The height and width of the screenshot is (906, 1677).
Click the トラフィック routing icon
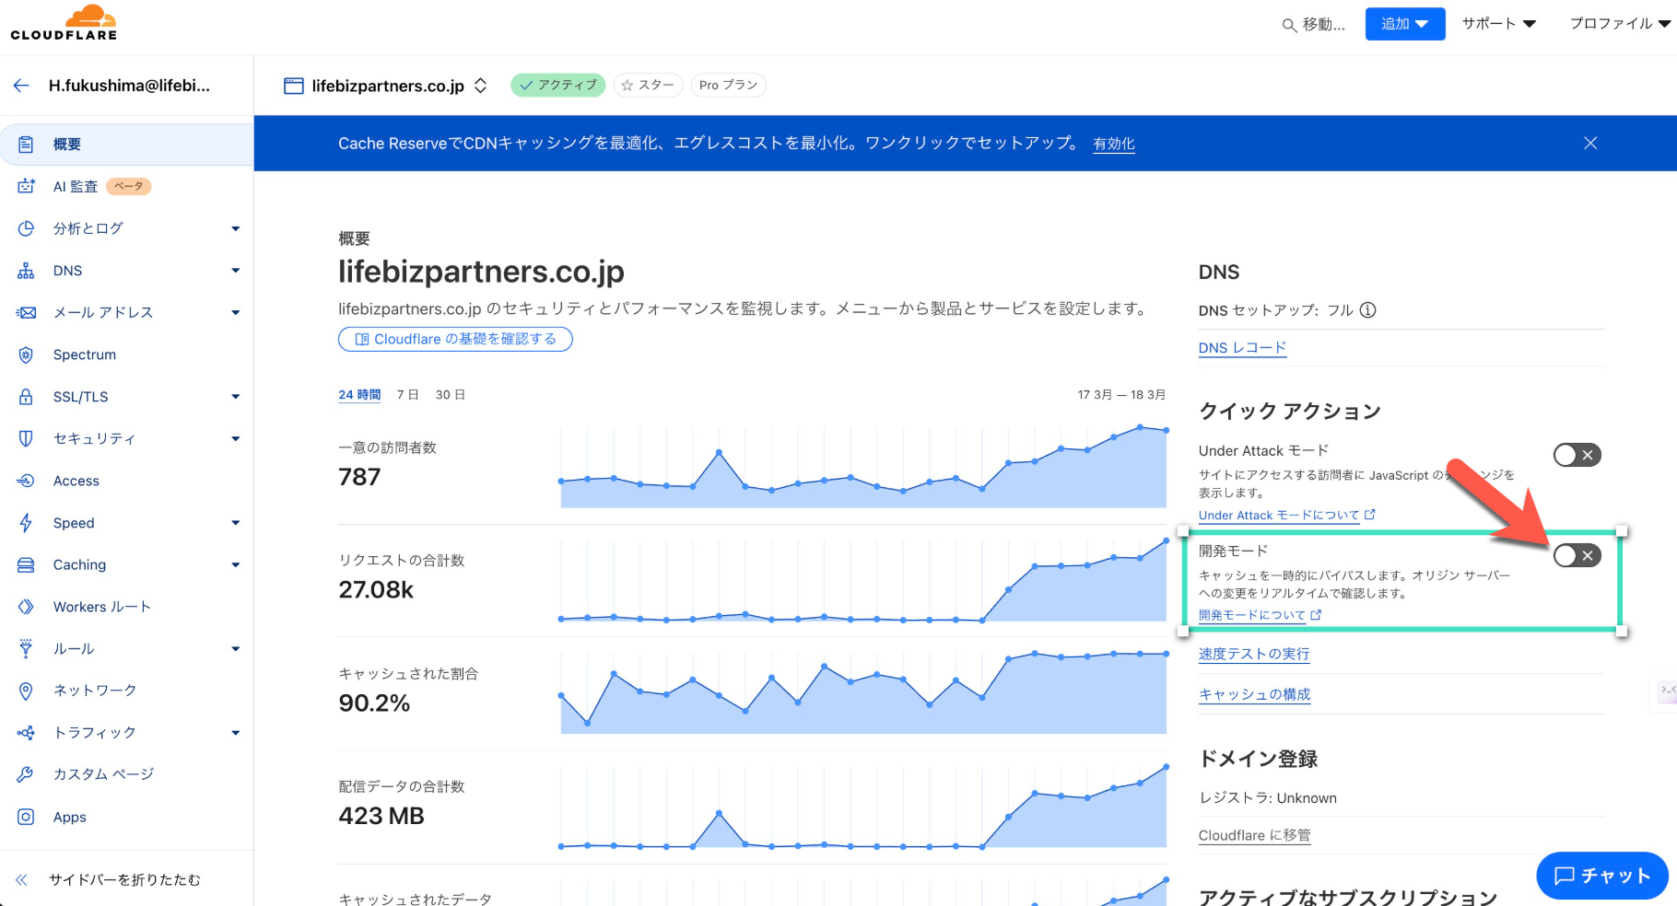(26, 733)
